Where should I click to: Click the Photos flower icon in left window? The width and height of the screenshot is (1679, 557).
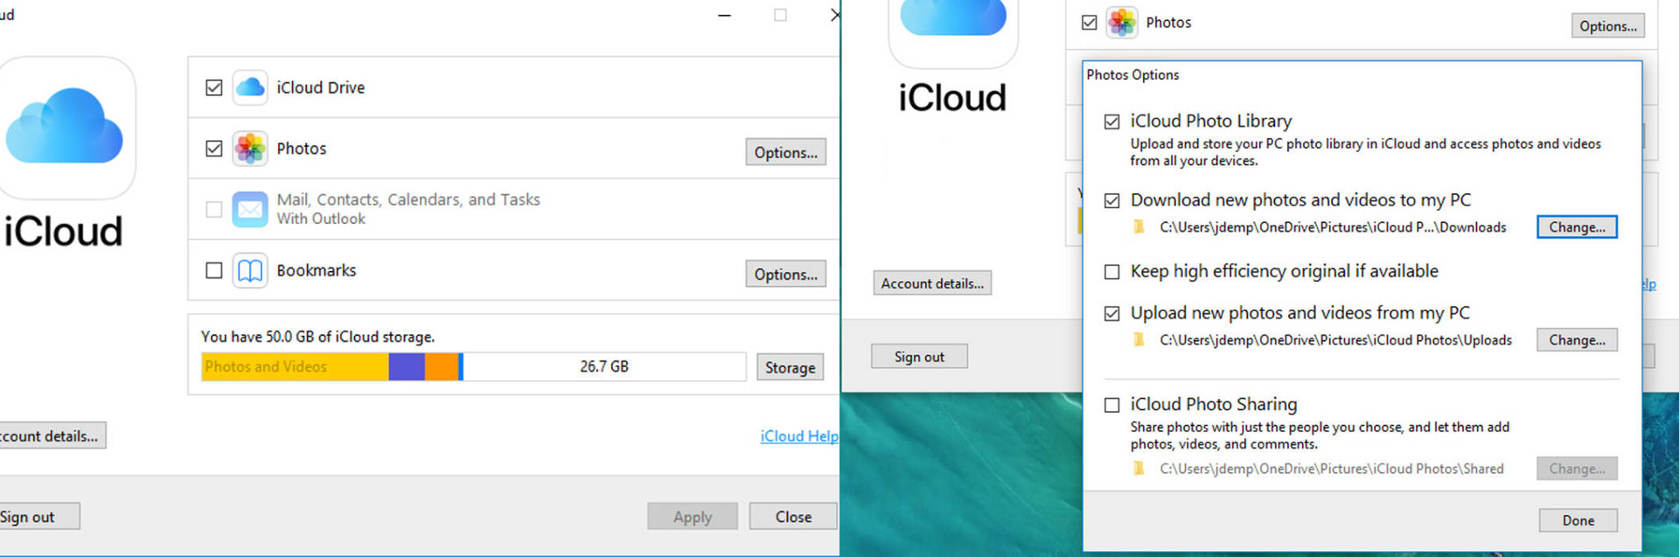click(250, 149)
